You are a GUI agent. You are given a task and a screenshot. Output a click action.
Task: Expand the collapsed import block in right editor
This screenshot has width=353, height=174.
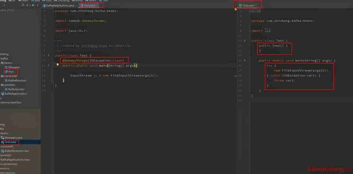pos(267,31)
